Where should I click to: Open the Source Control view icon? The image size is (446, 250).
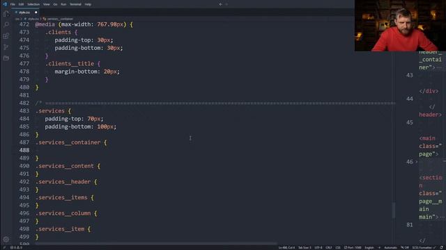pyautogui.click(x=6, y=47)
